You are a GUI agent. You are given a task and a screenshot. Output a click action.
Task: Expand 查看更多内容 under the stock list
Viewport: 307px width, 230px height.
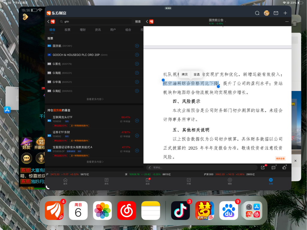95,99
